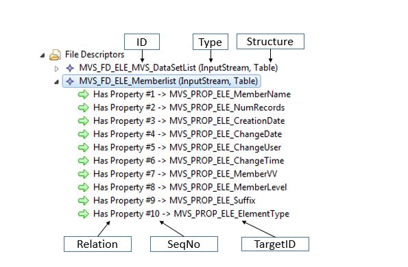Click green arrow icon for Property #1
The width and height of the screenshot is (408, 267).
pos(84,94)
